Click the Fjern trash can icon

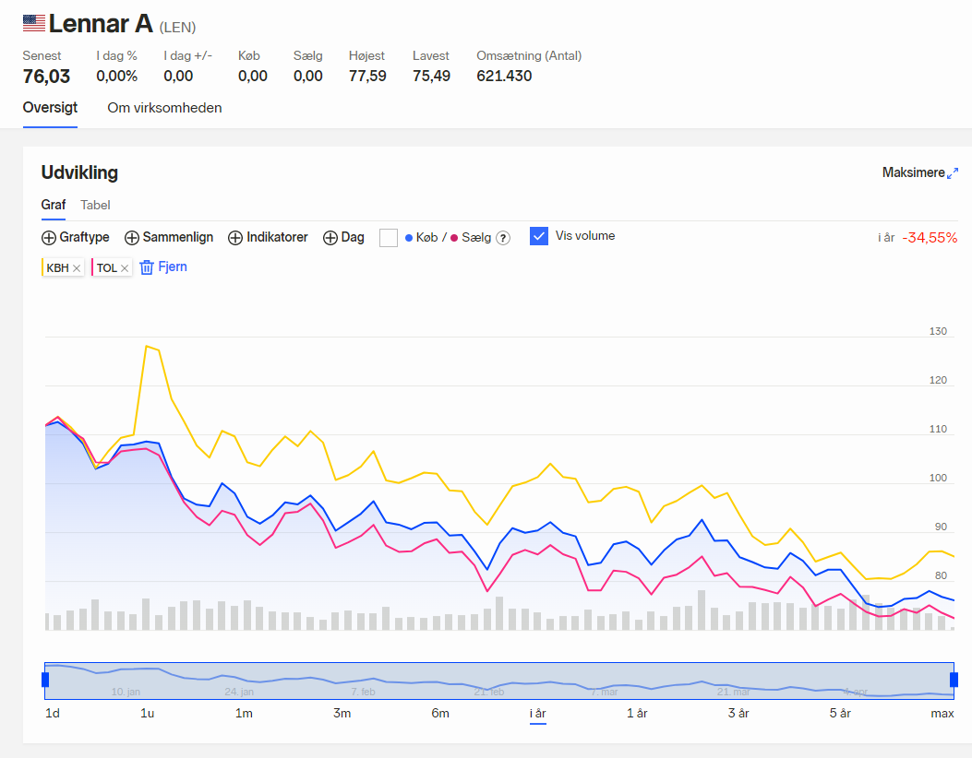point(146,267)
